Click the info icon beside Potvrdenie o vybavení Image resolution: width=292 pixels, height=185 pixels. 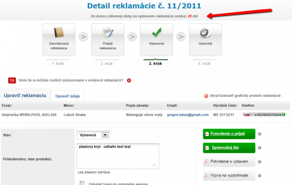260,162
